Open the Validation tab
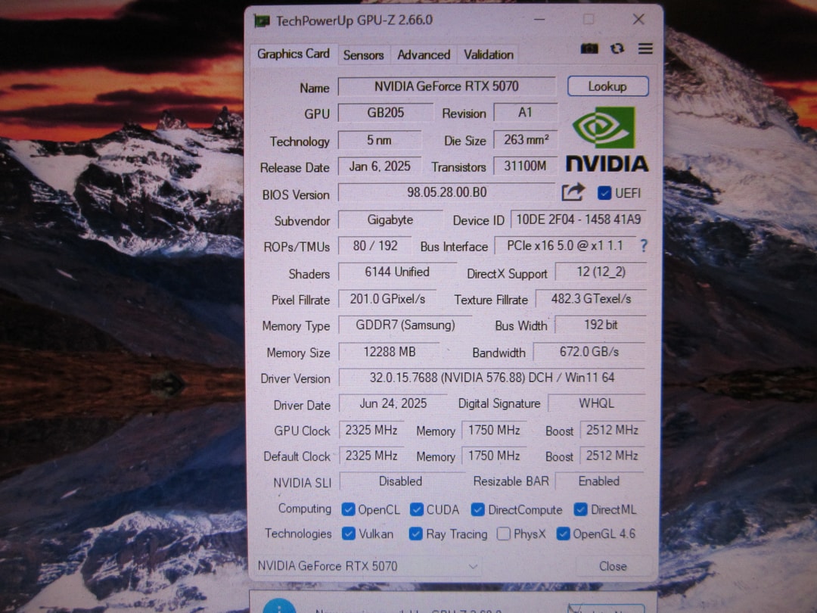Screen dimensions: 817x613 point(489,54)
